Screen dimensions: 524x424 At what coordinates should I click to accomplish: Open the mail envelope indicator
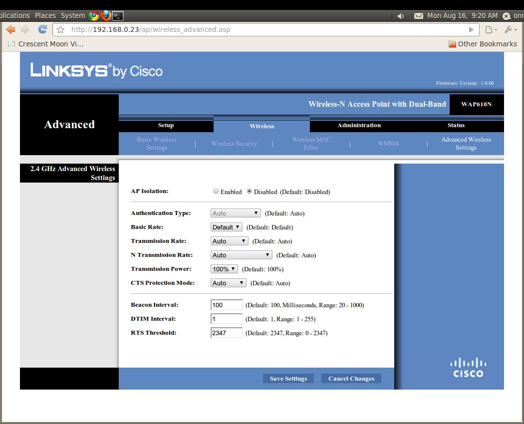pyautogui.click(x=419, y=16)
